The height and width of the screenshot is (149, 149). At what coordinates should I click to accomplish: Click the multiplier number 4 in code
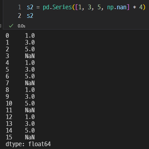(x=141, y=7)
